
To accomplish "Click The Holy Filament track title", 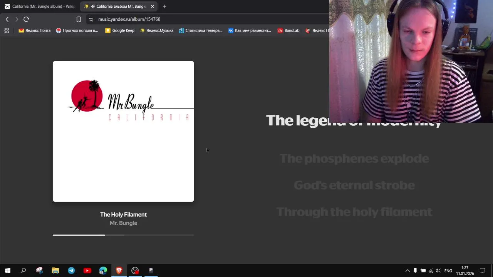I will pyautogui.click(x=123, y=215).
